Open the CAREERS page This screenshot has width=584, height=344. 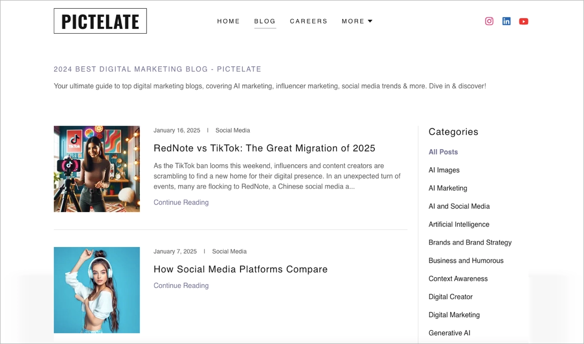click(309, 21)
